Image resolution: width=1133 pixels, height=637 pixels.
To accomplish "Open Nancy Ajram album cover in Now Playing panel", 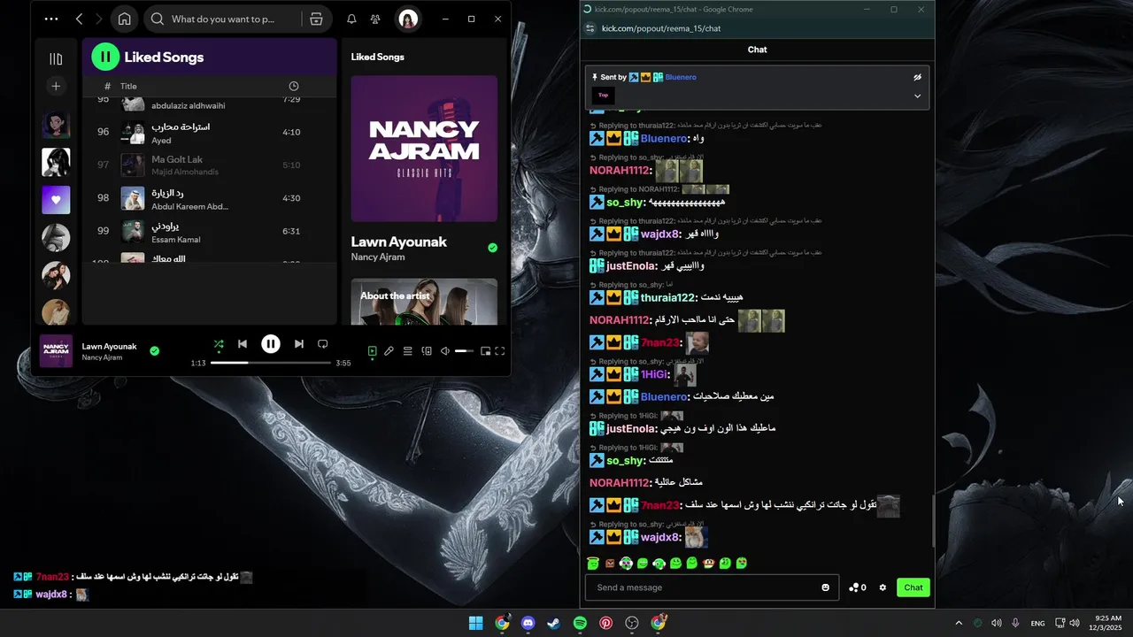I will 424,149.
